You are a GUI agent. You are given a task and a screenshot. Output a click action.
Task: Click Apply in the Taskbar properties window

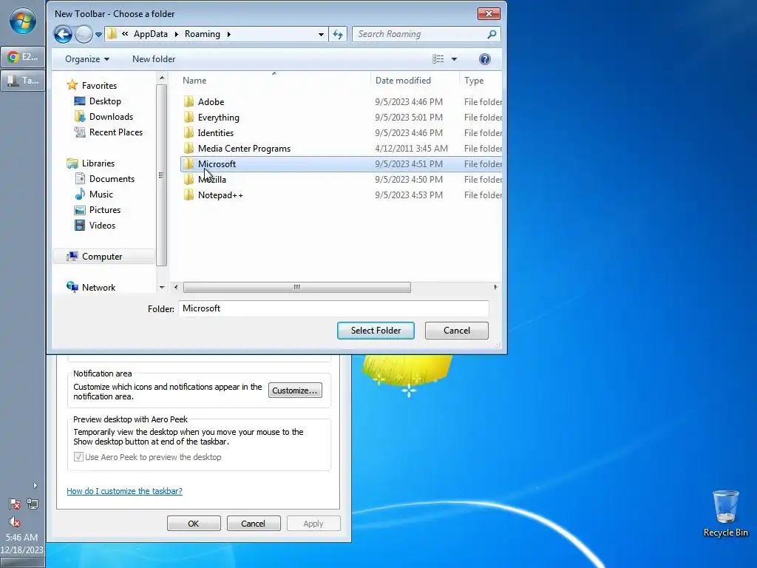click(x=313, y=524)
